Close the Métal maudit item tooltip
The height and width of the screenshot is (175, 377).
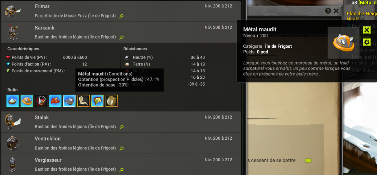pos(366,30)
